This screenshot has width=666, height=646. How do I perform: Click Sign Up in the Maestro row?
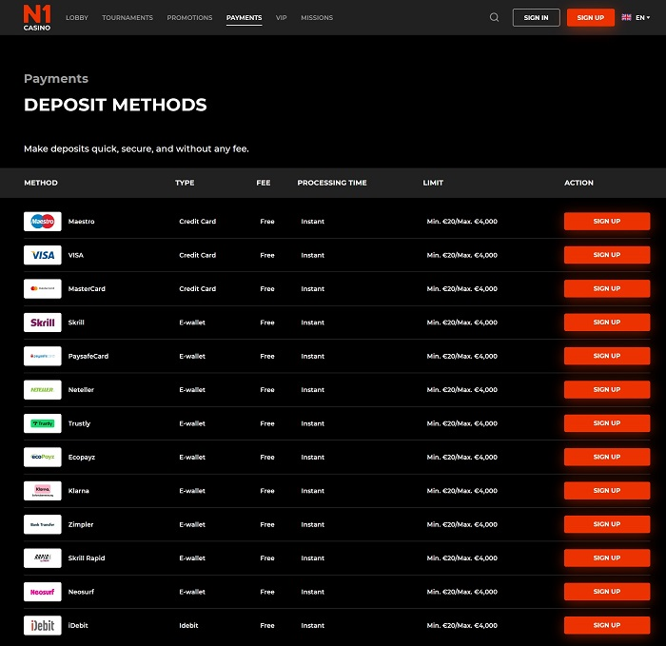[x=607, y=222]
